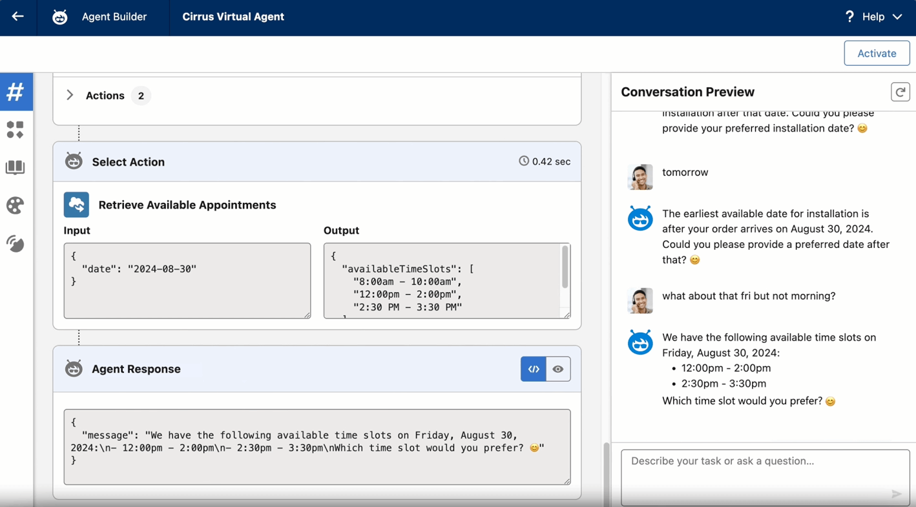The image size is (916, 507).
Task: Open the palette icon in sidebar
Action: pyautogui.click(x=16, y=205)
